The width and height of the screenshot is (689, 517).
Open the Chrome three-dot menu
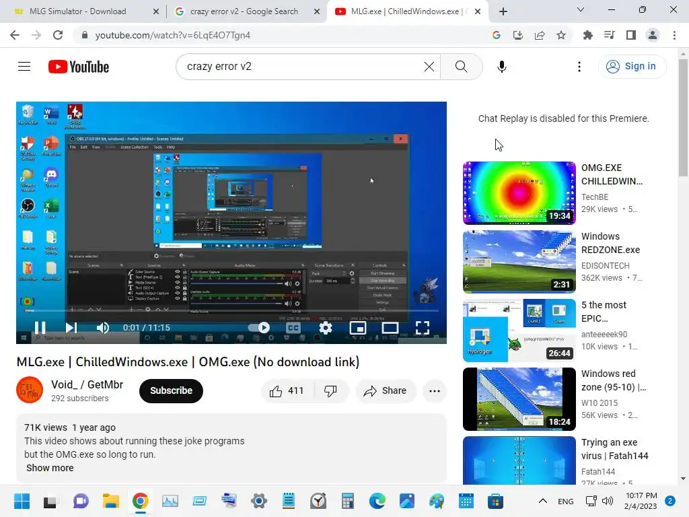point(674,35)
